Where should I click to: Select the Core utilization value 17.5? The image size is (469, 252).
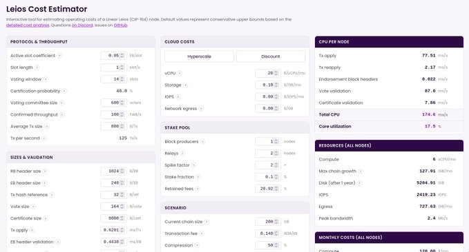[430, 127]
